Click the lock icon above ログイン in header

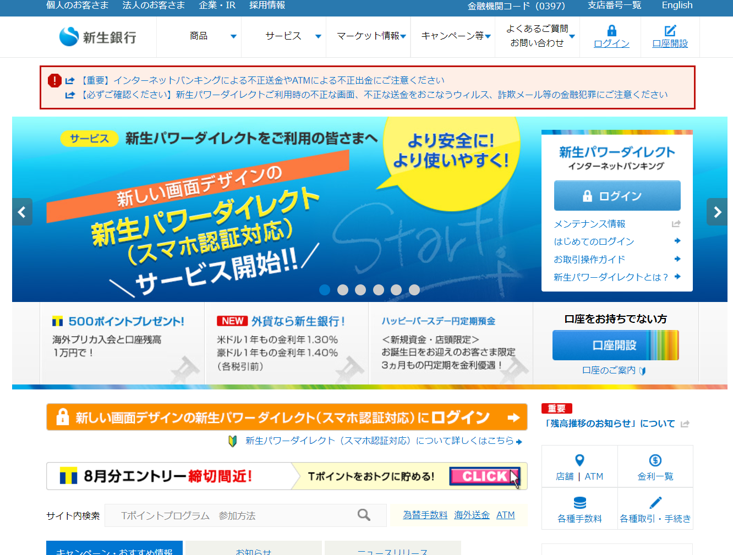[x=611, y=31]
